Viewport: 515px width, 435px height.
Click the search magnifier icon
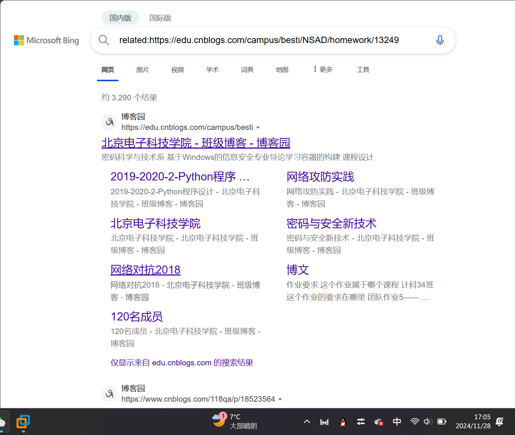tap(104, 40)
